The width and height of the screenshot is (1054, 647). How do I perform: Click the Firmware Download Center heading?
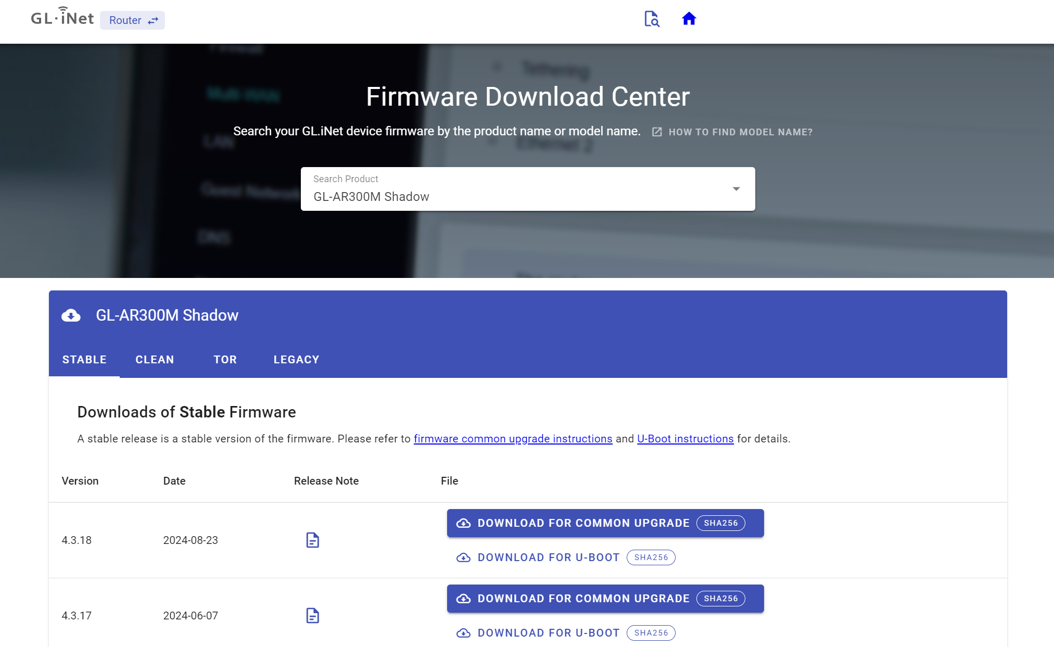[528, 97]
